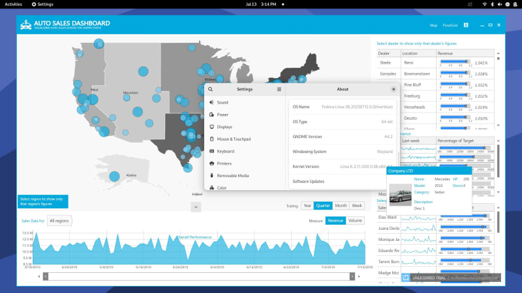Open the All regions dropdown
This screenshot has width=522, height=293.
tap(59, 221)
